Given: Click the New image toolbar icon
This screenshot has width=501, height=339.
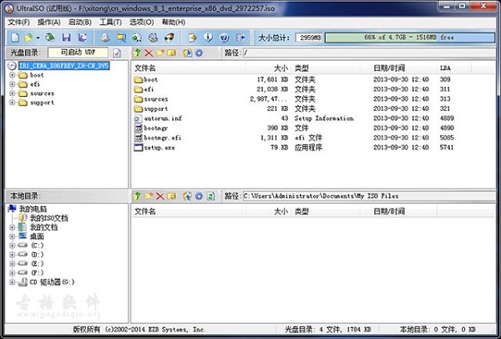Looking at the screenshot, I should 15,38.
